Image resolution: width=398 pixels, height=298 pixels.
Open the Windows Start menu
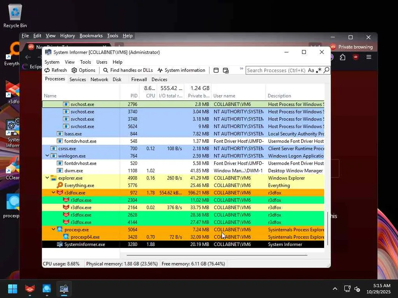tap(12, 288)
